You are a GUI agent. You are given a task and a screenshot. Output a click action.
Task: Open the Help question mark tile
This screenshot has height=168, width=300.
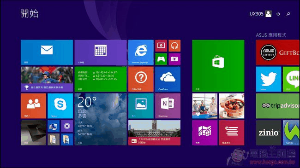pos(141,79)
